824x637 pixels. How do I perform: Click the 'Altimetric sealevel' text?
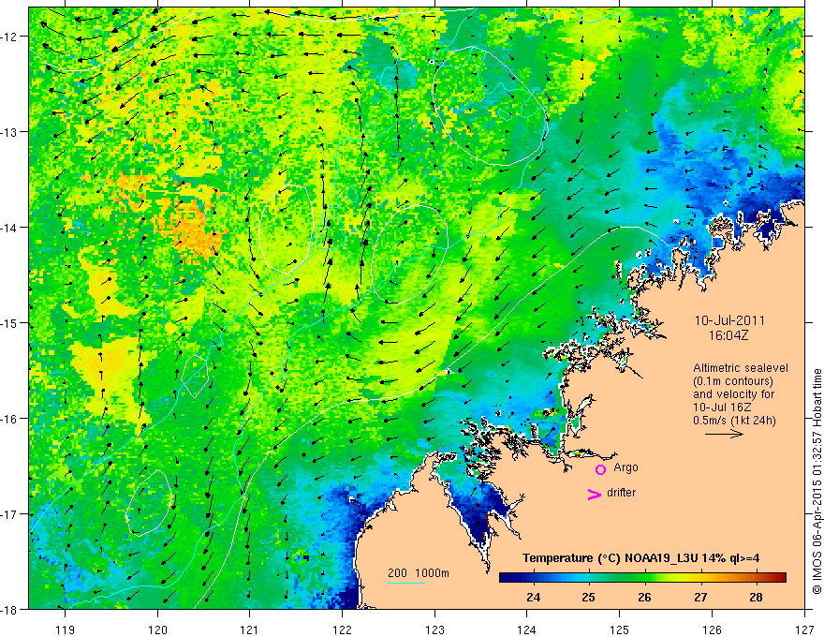[x=741, y=368]
